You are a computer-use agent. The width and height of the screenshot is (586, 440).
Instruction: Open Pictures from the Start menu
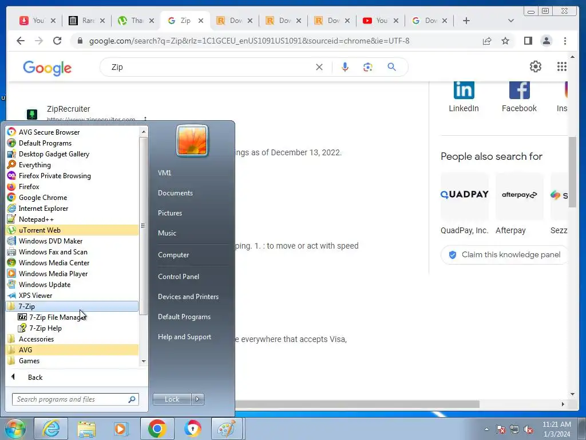(170, 213)
